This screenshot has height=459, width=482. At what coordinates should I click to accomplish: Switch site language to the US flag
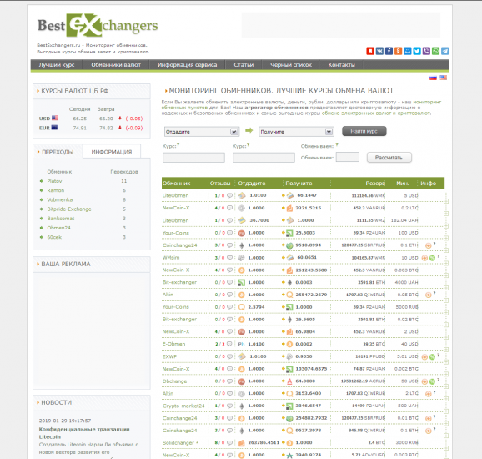[443, 78]
